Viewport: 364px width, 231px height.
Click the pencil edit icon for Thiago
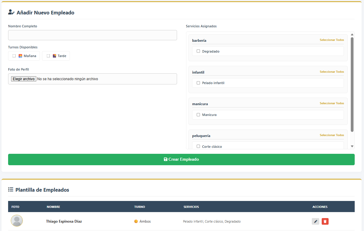pos(315,221)
